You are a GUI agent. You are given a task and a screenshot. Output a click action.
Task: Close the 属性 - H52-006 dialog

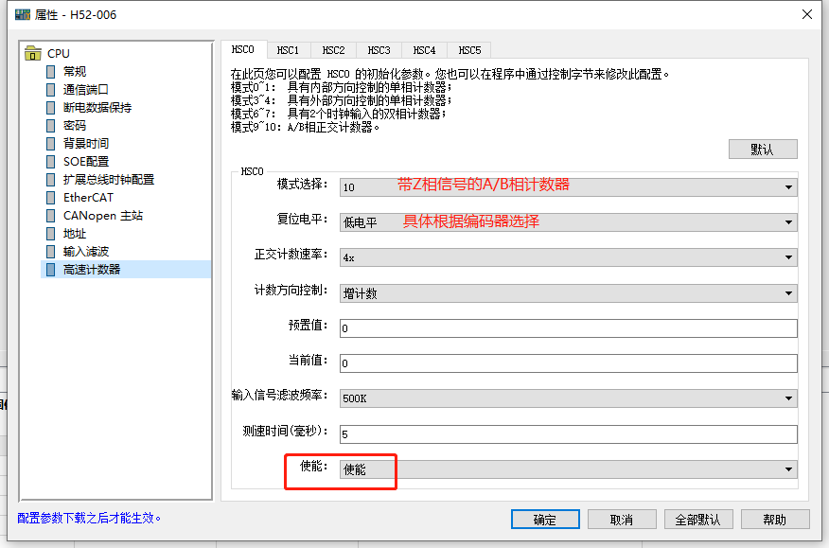click(807, 14)
